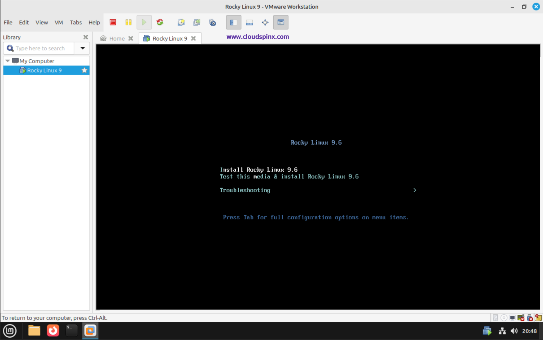Screen dimensions: 543x340
Task: Collapse the My Computer tree node
Action: (x=7, y=61)
